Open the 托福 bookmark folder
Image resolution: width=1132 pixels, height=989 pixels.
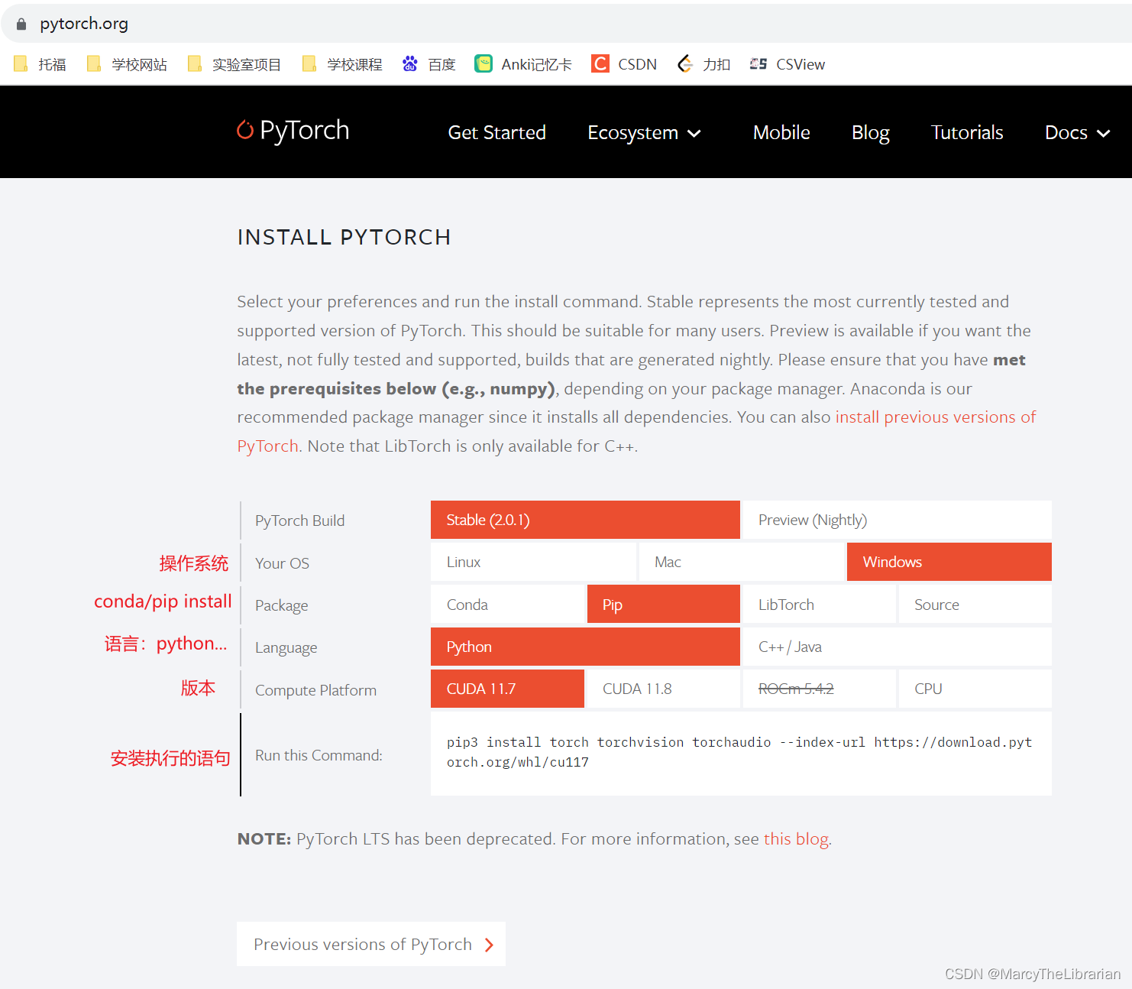coord(40,64)
